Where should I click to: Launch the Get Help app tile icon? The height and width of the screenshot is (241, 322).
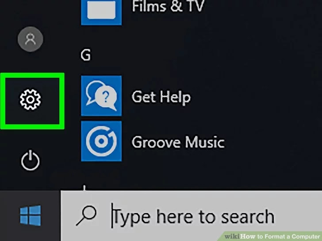point(101,96)
